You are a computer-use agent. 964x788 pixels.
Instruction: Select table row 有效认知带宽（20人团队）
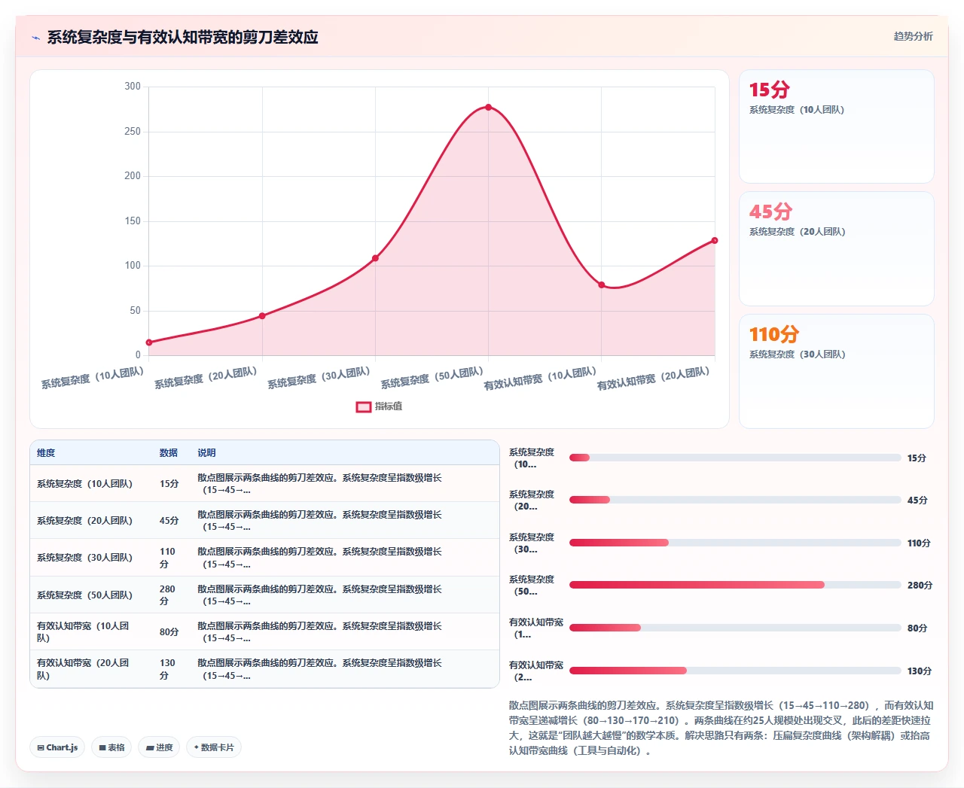click(264, 669)
